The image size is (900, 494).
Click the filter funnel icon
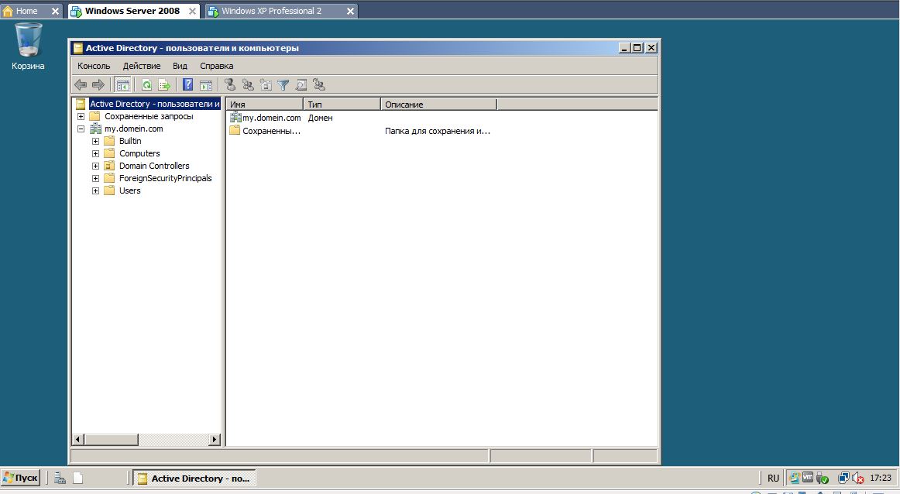point(283,85)
